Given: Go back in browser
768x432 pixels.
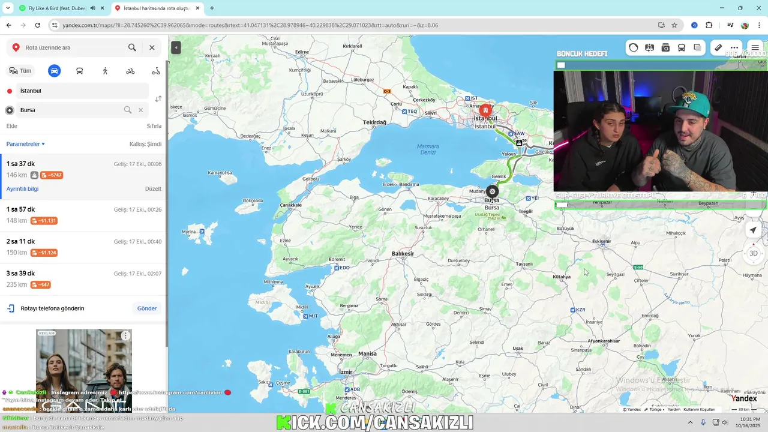Looking at the screenshot, I should (x=8, y=25).
